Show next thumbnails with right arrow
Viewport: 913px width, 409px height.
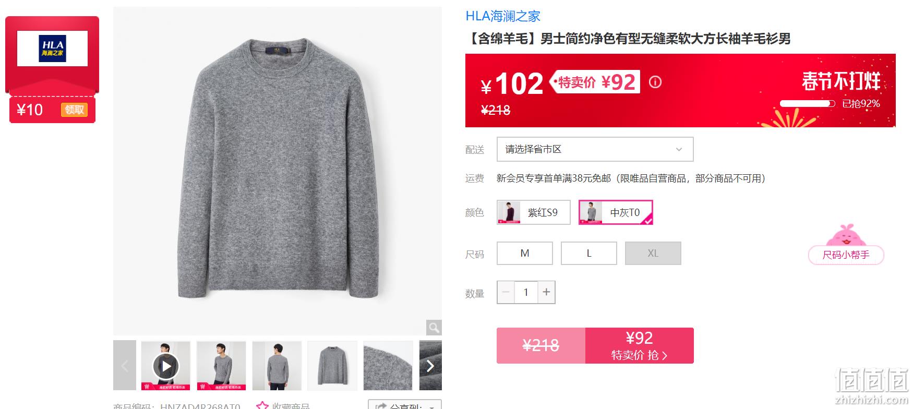[430, 366]
